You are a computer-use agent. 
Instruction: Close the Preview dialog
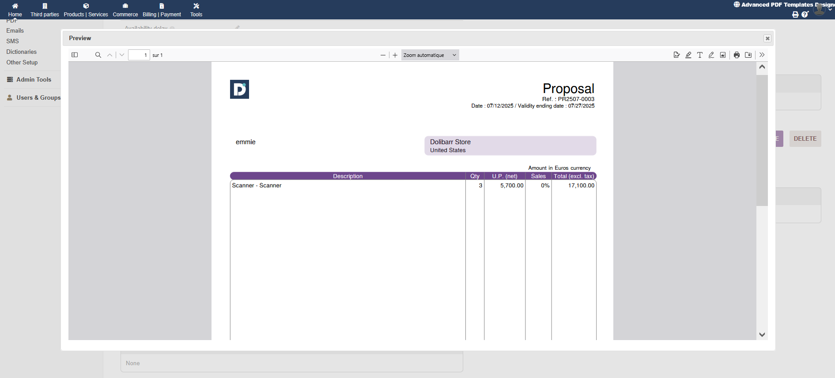click(x=767, y=38)
